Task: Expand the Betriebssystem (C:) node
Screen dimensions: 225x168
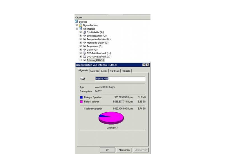Action: click(x=80, y=36)
